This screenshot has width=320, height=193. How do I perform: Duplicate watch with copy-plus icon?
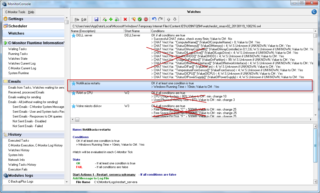(x=117, y=19)
